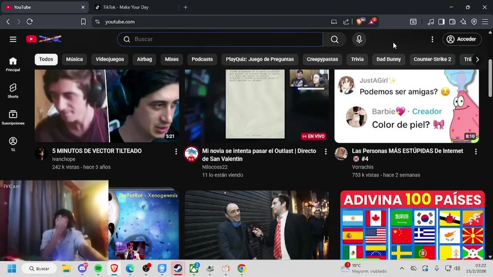Click the YouTube logo
Image resolution: width=493 pixels, height=277 pixels.
coord(44,39)
